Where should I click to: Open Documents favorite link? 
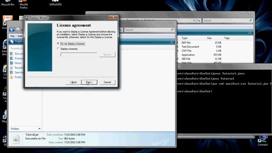(17, 54)
